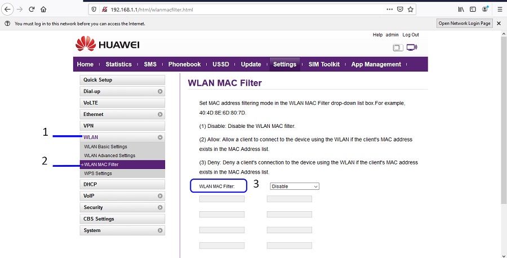Image resolution: width=507 pixels, height=258 pixels.
Task: Click the WLAN MAC Filter page heading
Action: [225, 83]
